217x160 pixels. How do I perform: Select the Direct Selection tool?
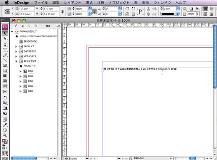(x=5, y=39)
